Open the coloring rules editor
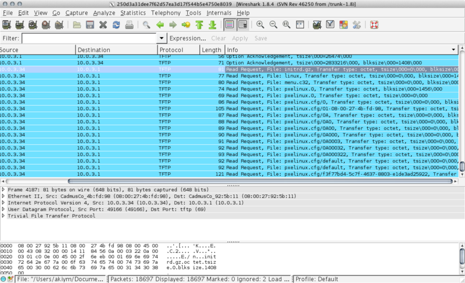Screen dimensions: 465x283 pos(344,25)
